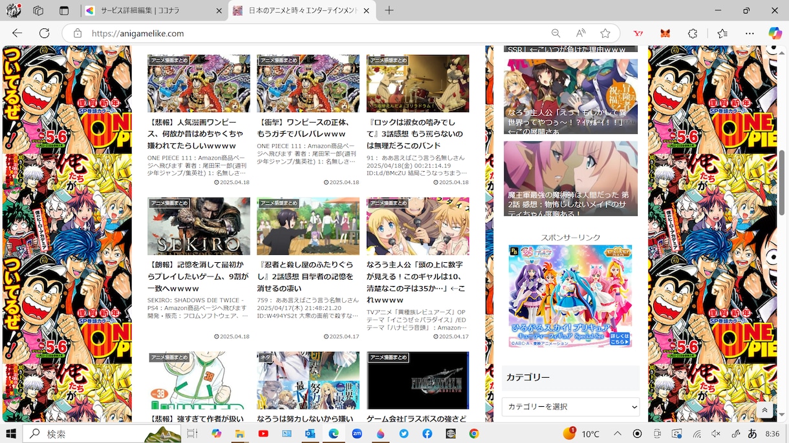The width and height of the screenshot is (789, 443).
Task: Open the Yahoo extension icon
Action: click(638, 33)
